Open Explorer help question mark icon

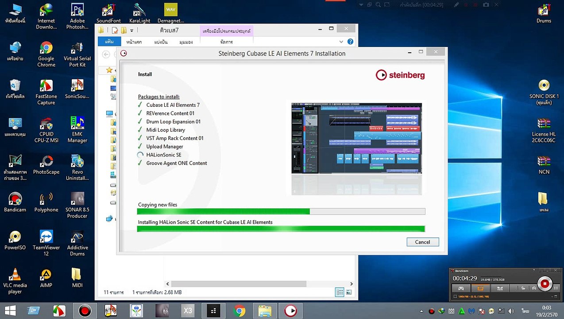tap(350, 42)
